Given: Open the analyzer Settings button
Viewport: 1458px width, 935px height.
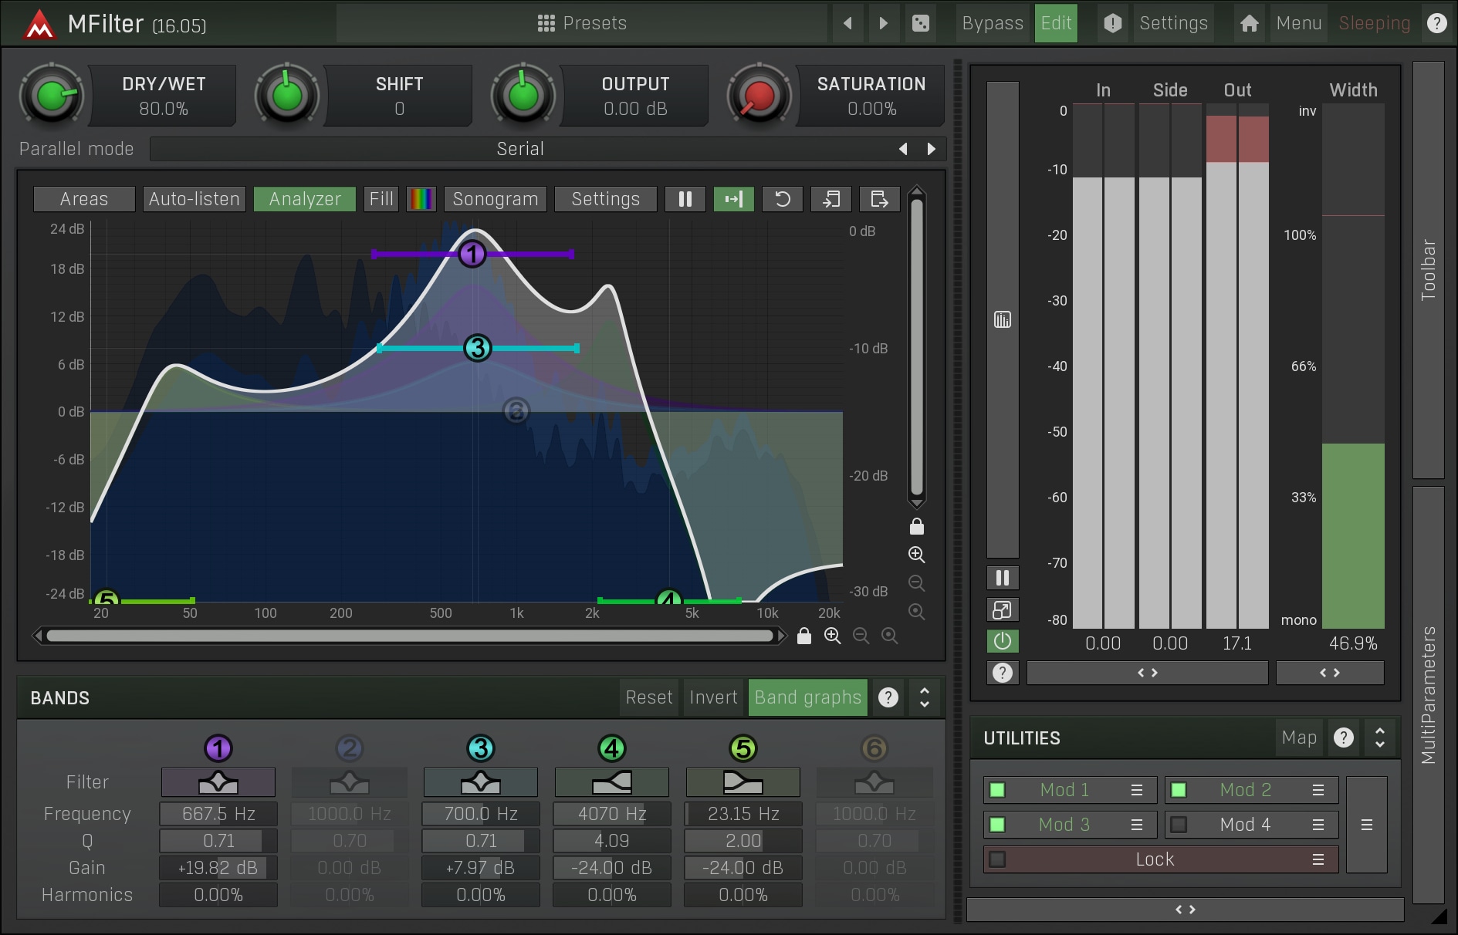Looking at the screenshot, I should tap(606, 199).
